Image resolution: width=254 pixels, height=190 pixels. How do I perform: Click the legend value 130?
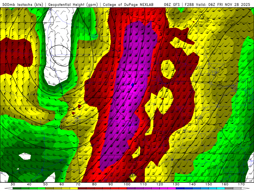coord(176,184)
